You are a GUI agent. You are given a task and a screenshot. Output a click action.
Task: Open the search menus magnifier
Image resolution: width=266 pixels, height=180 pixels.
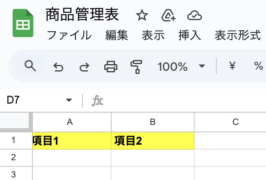click(x=30, y=66)
